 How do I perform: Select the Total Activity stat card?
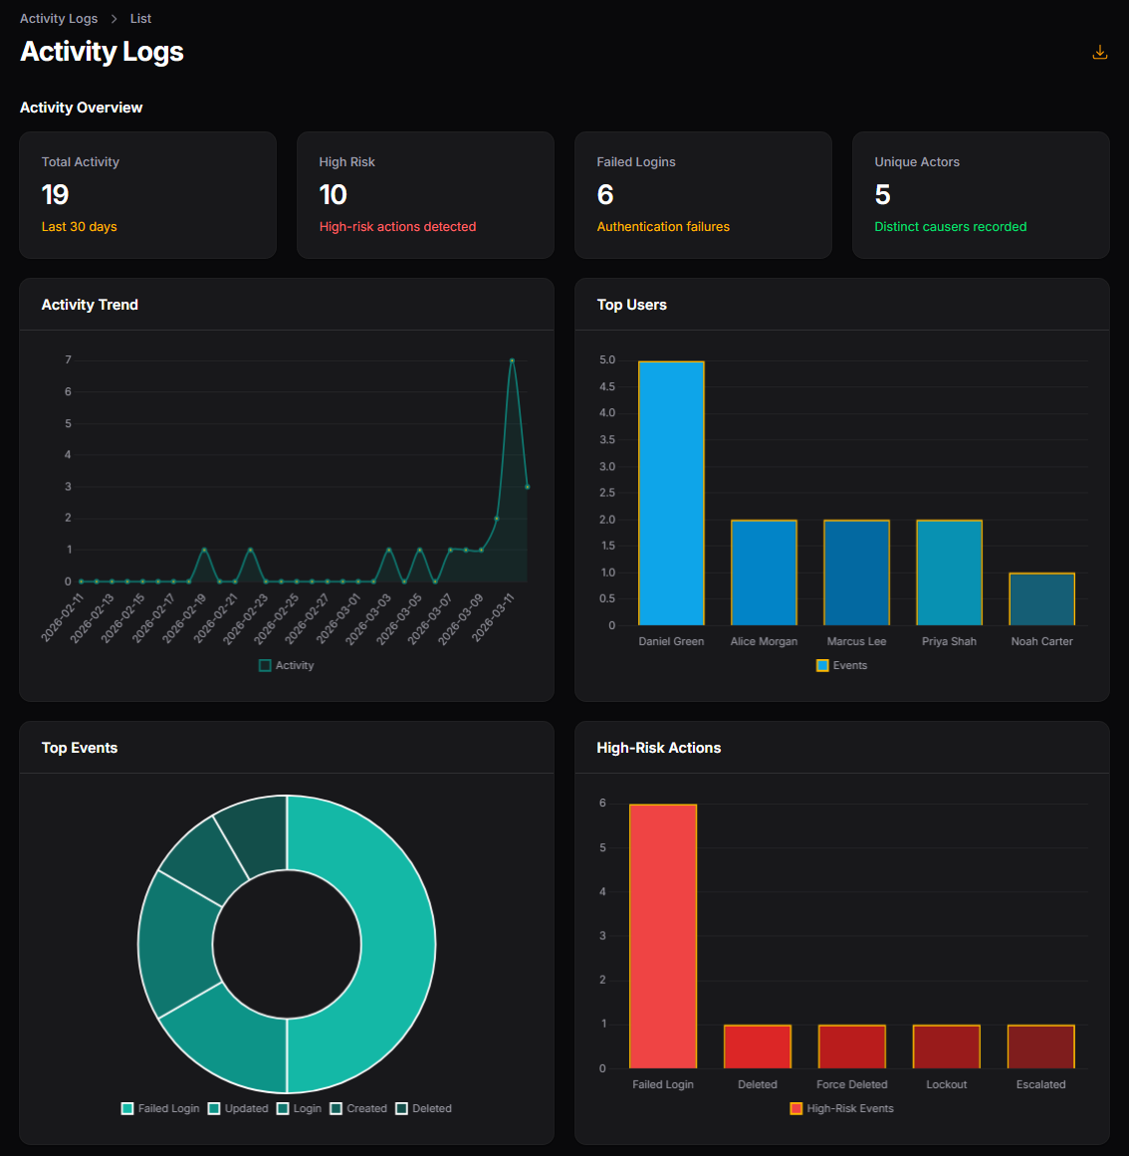pyautogui.click(x=147, y=194)
